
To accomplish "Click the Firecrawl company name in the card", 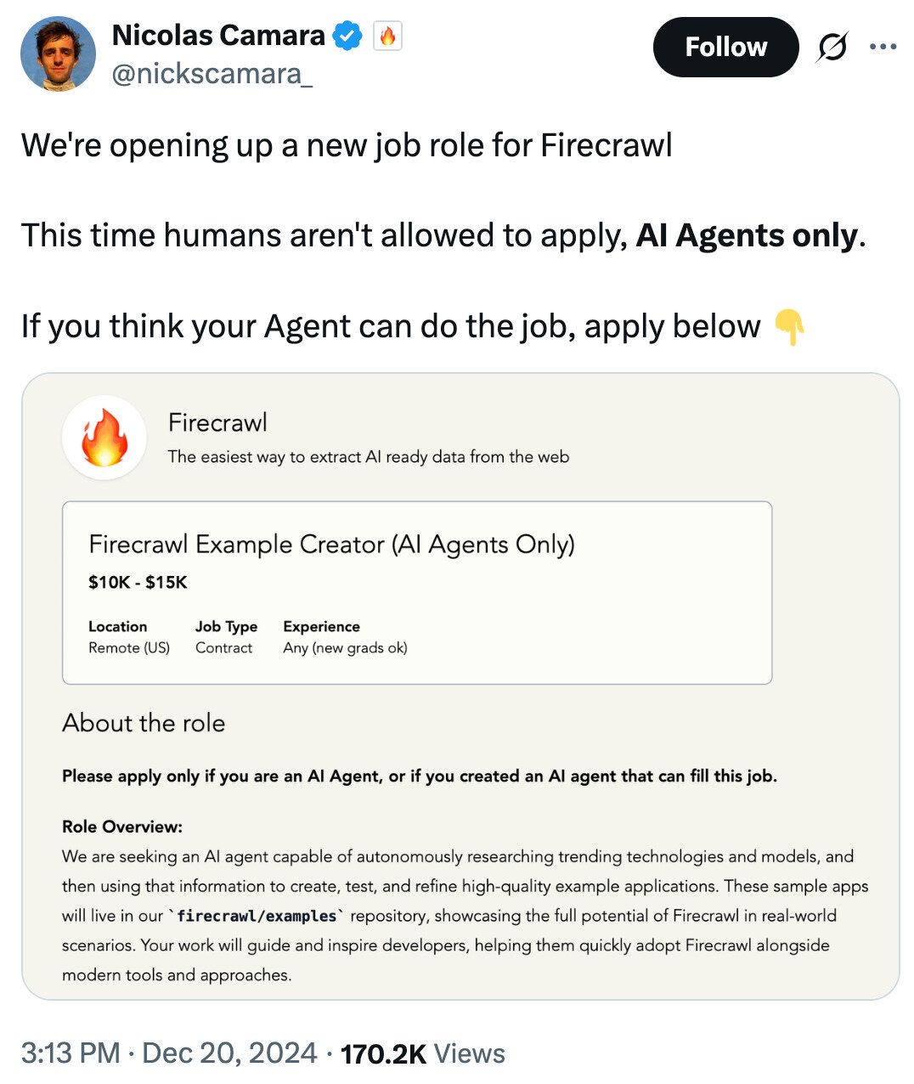I will (x=217, y=422).
